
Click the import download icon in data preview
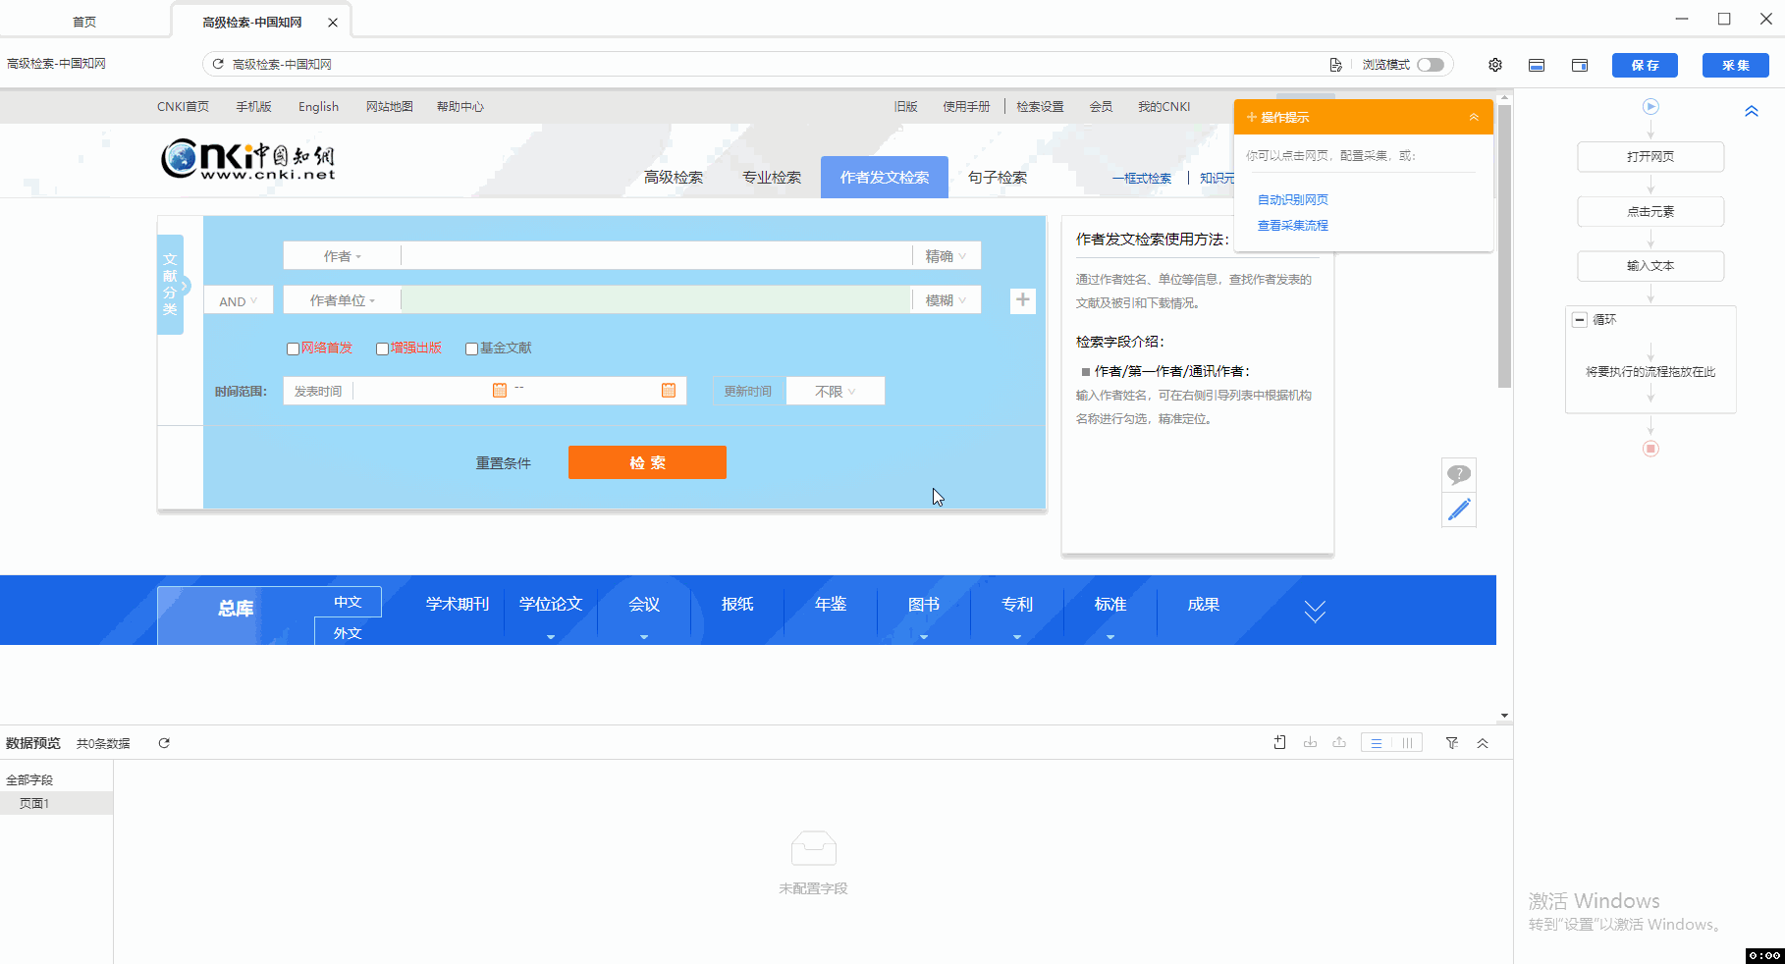(1310, 743)
